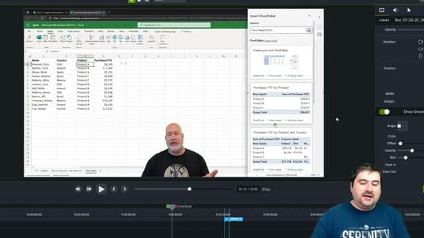Open a new browser tab
Viewport: 424px width, 238px height.
(x=109, y=13)
